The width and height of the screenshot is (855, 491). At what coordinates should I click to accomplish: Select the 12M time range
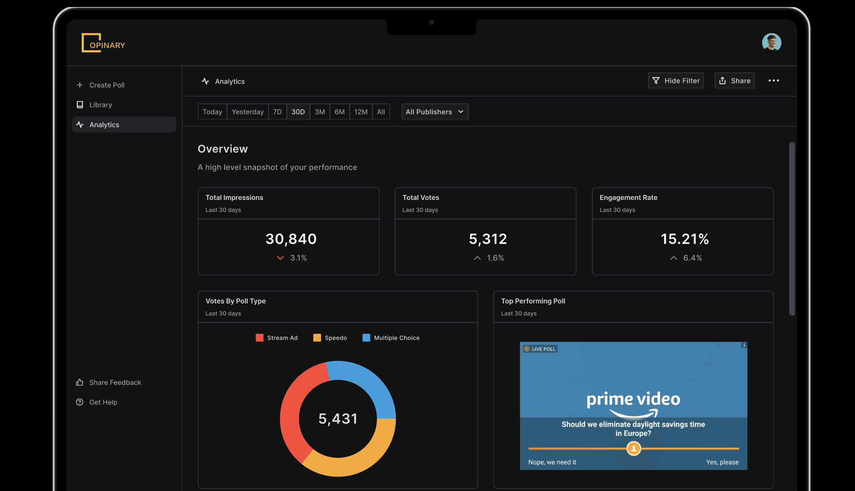(361, 112)
